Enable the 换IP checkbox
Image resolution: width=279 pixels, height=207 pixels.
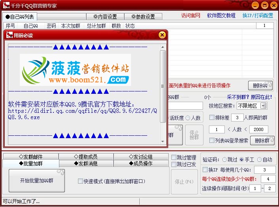[205, 170]
